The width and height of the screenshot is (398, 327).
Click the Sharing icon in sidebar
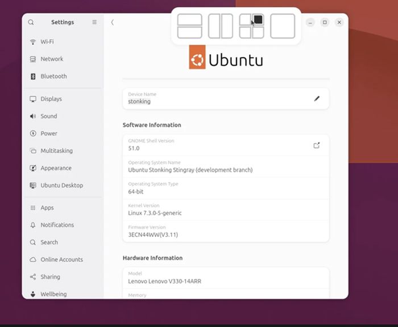coord(33,277)
